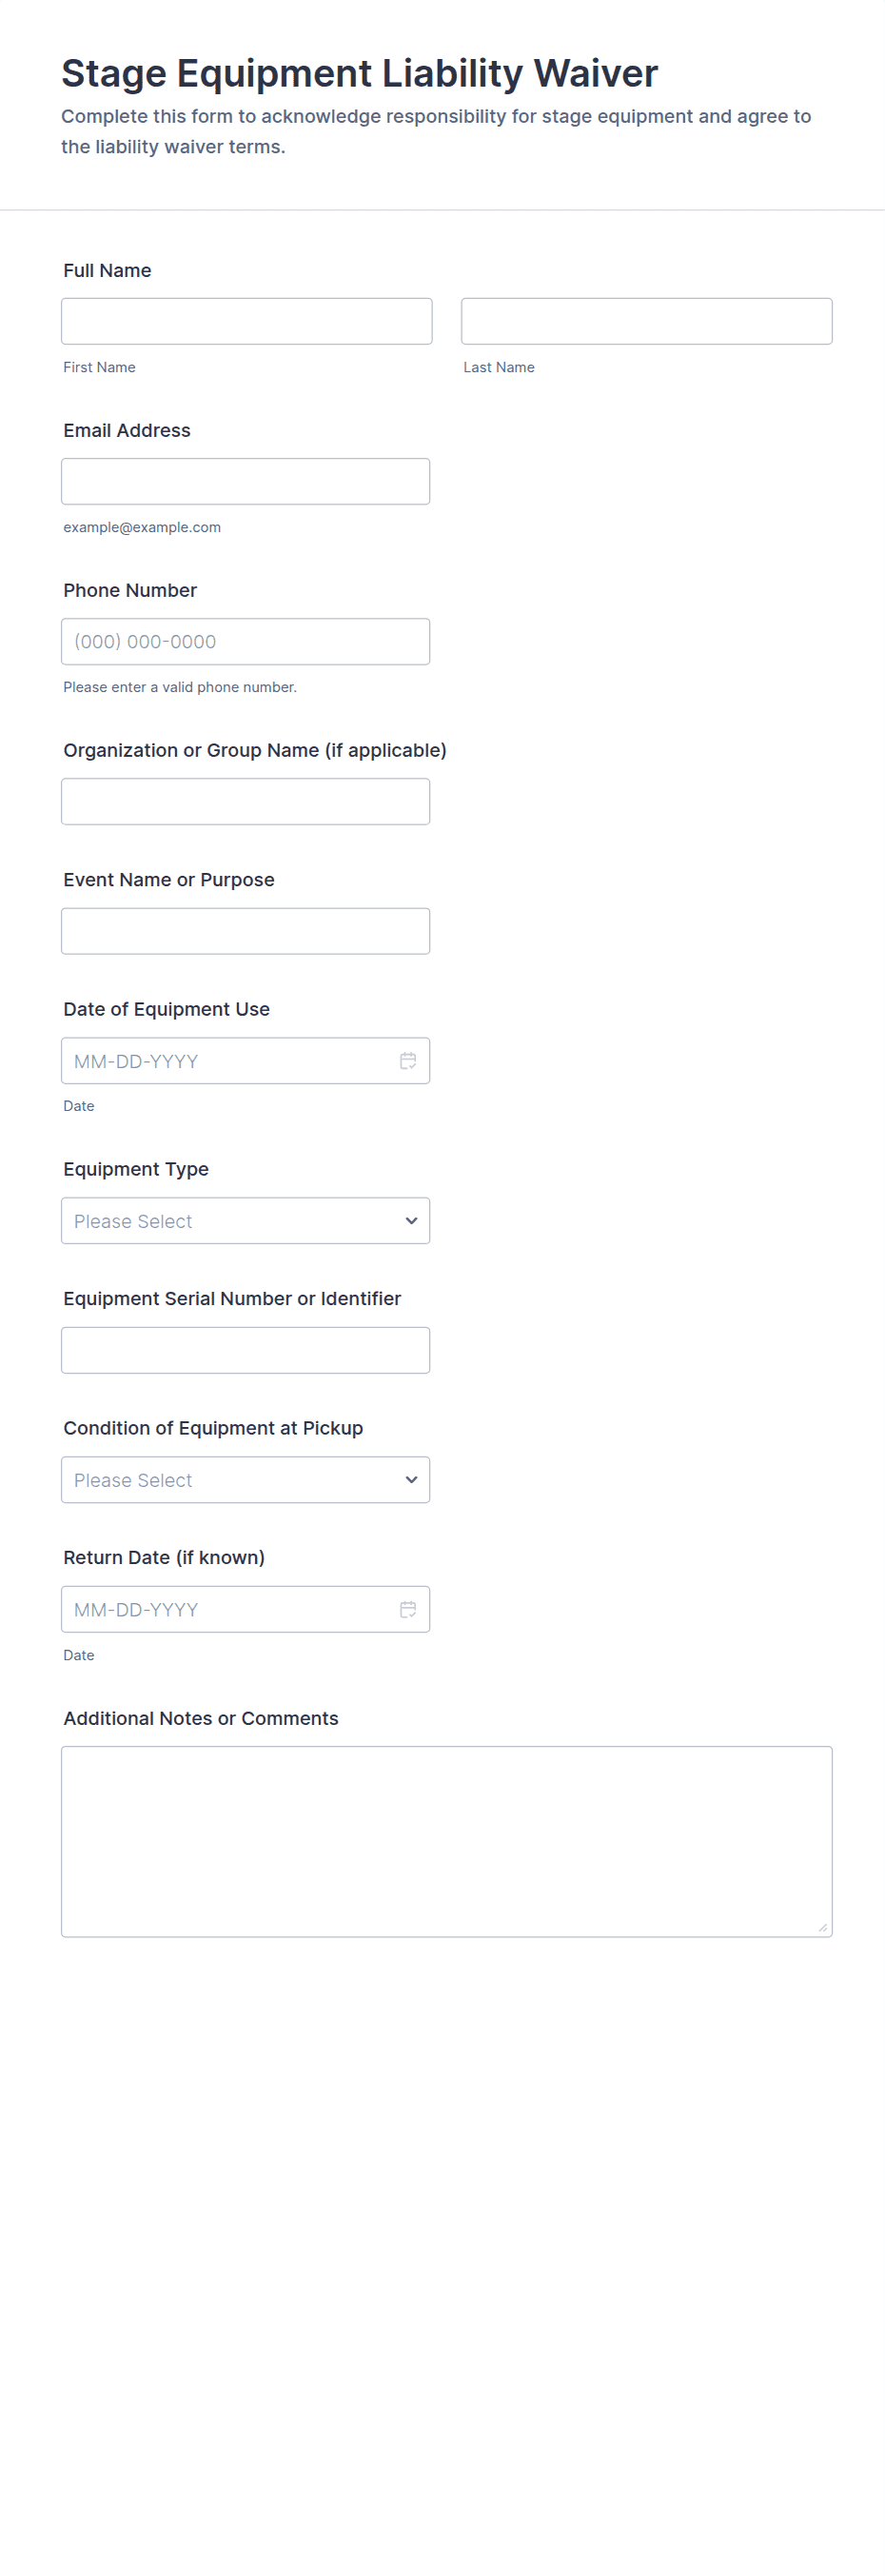Focus the Return Date input box

tap(225, 1609)
